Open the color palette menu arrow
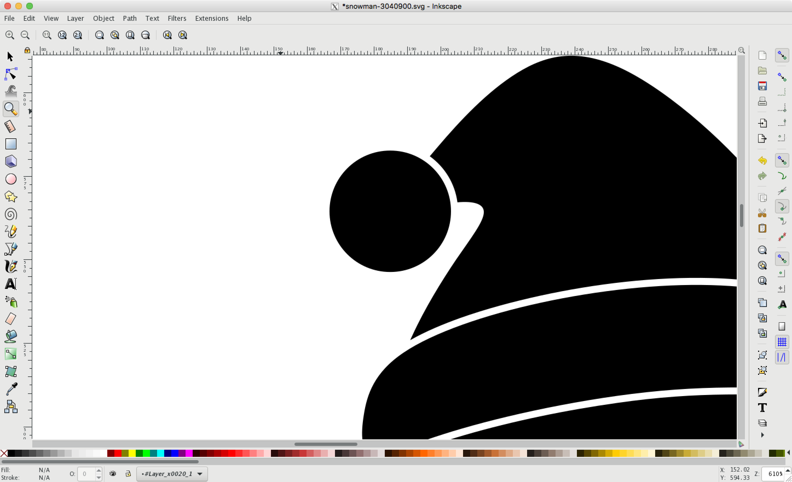The height and width of the screenshot is (482, 792). (x=788, y=453)
